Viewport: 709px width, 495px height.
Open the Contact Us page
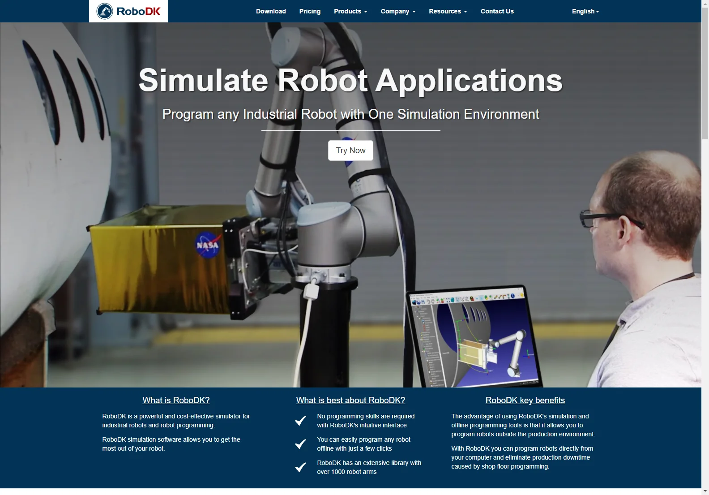tap(497, 11)
